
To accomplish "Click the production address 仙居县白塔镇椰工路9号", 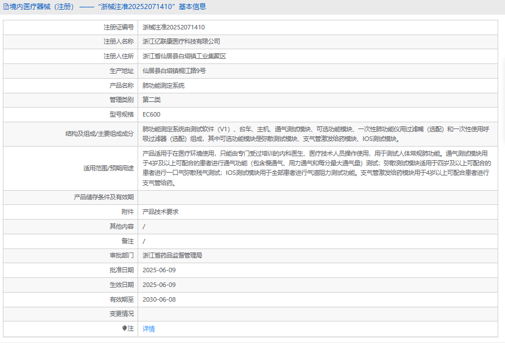I will (174, 71).
